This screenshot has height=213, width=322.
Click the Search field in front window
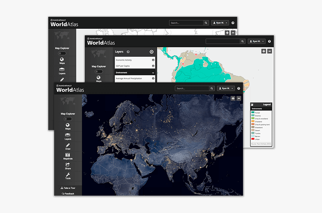click(x=192, y=88)
